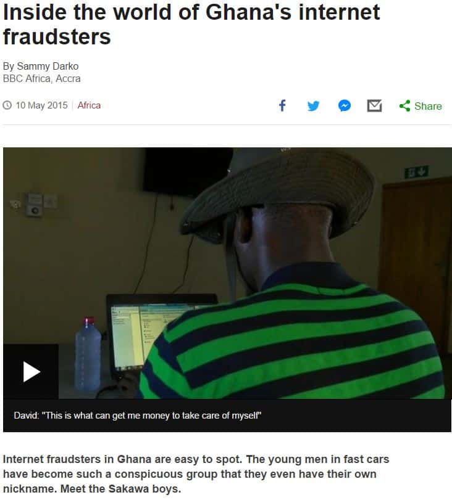Viewport: 452px width, 500px height.
Task: Click the green exit sign in video frame
Action: click(417, 172)
